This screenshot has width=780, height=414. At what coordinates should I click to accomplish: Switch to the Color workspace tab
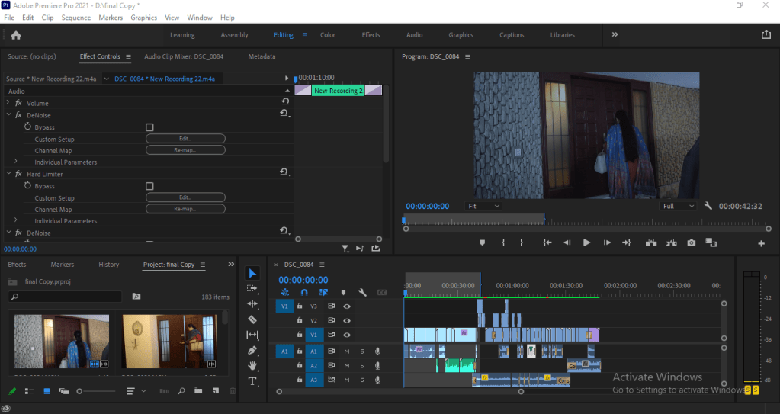[x=327, y=35]
